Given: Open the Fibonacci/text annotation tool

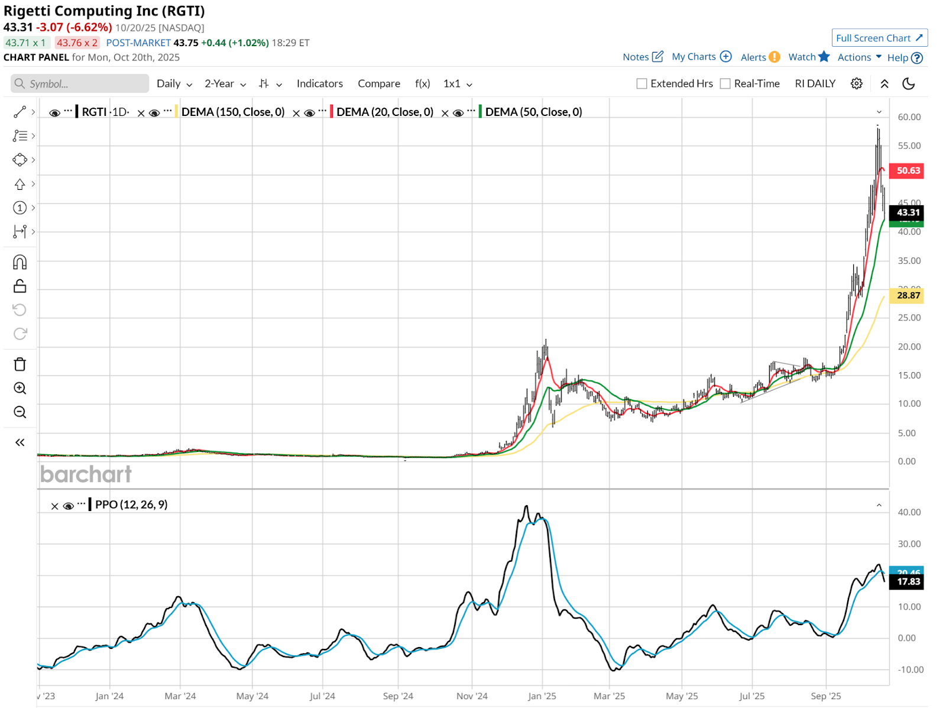Looking at the screenshot, I should [x=20, y=135].
